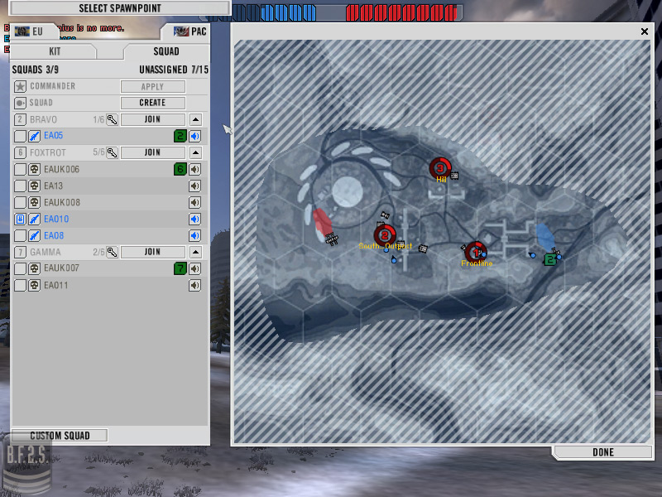Join the Gamma squad
Screen dimensions: 662x497
tap(153, 253)
